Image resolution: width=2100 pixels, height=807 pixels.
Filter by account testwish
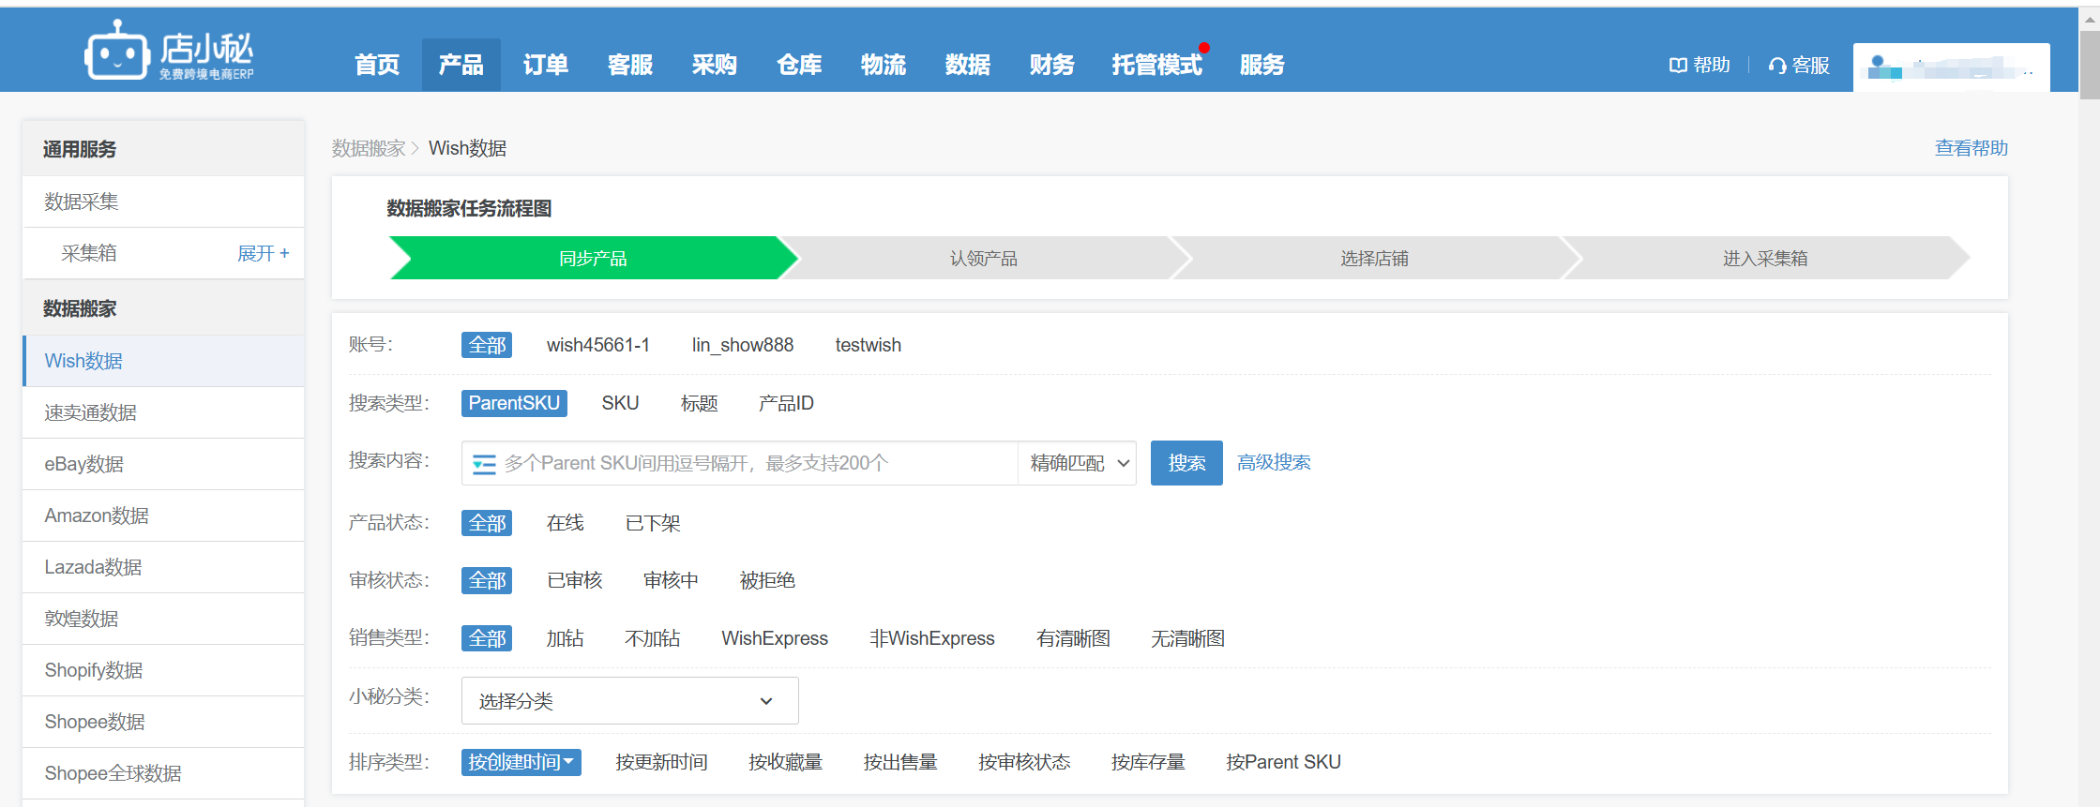869,345
